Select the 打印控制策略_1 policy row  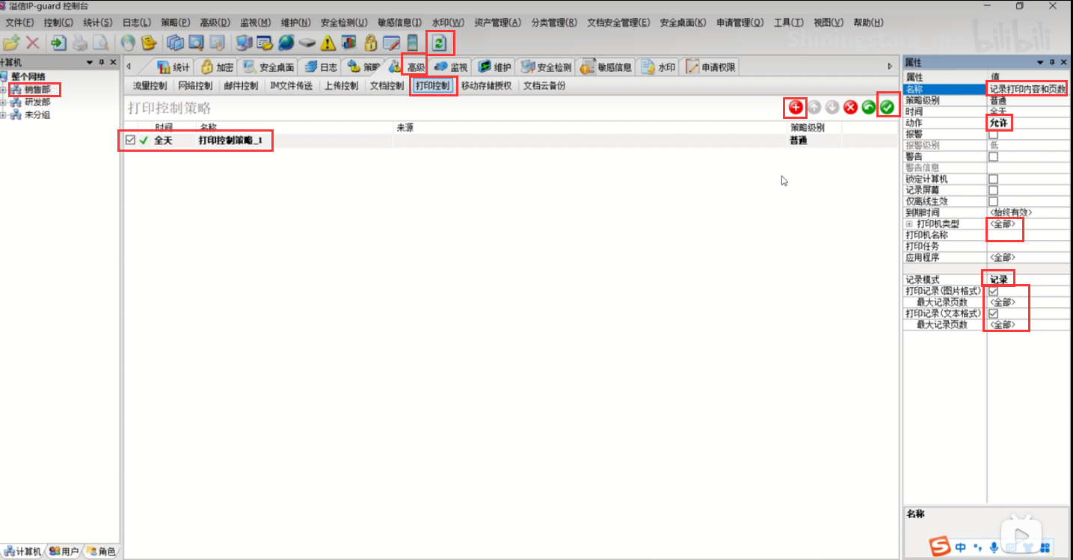pyautogui.click(x=230, y=140)
